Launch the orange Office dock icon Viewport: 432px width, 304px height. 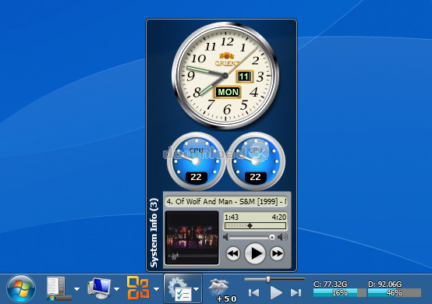click(138, 288)
